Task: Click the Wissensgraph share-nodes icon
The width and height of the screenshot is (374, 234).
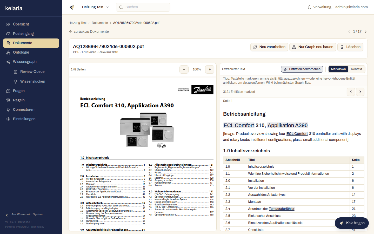Action: click(8, 62)
